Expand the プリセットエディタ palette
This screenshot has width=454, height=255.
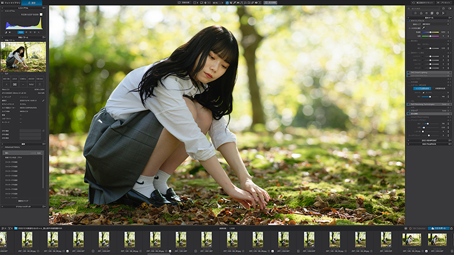tap(23, 206)
